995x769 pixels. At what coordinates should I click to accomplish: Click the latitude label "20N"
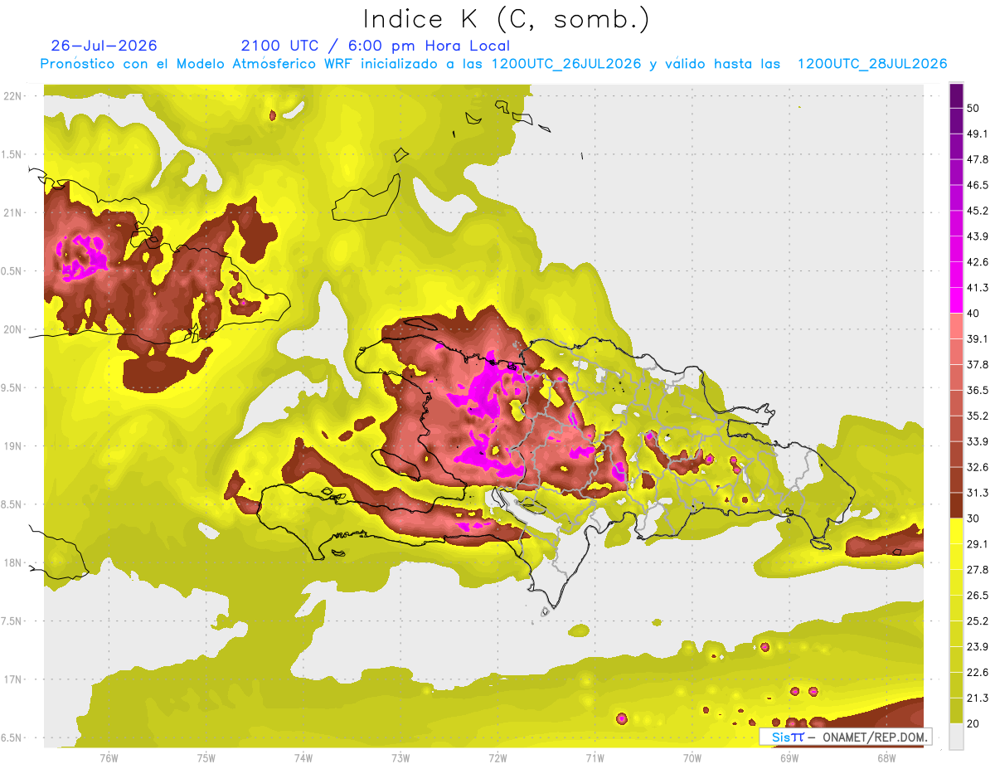(x=13, y=329)
